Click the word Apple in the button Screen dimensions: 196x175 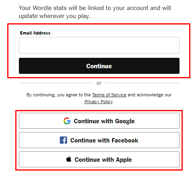coord(124,160)
